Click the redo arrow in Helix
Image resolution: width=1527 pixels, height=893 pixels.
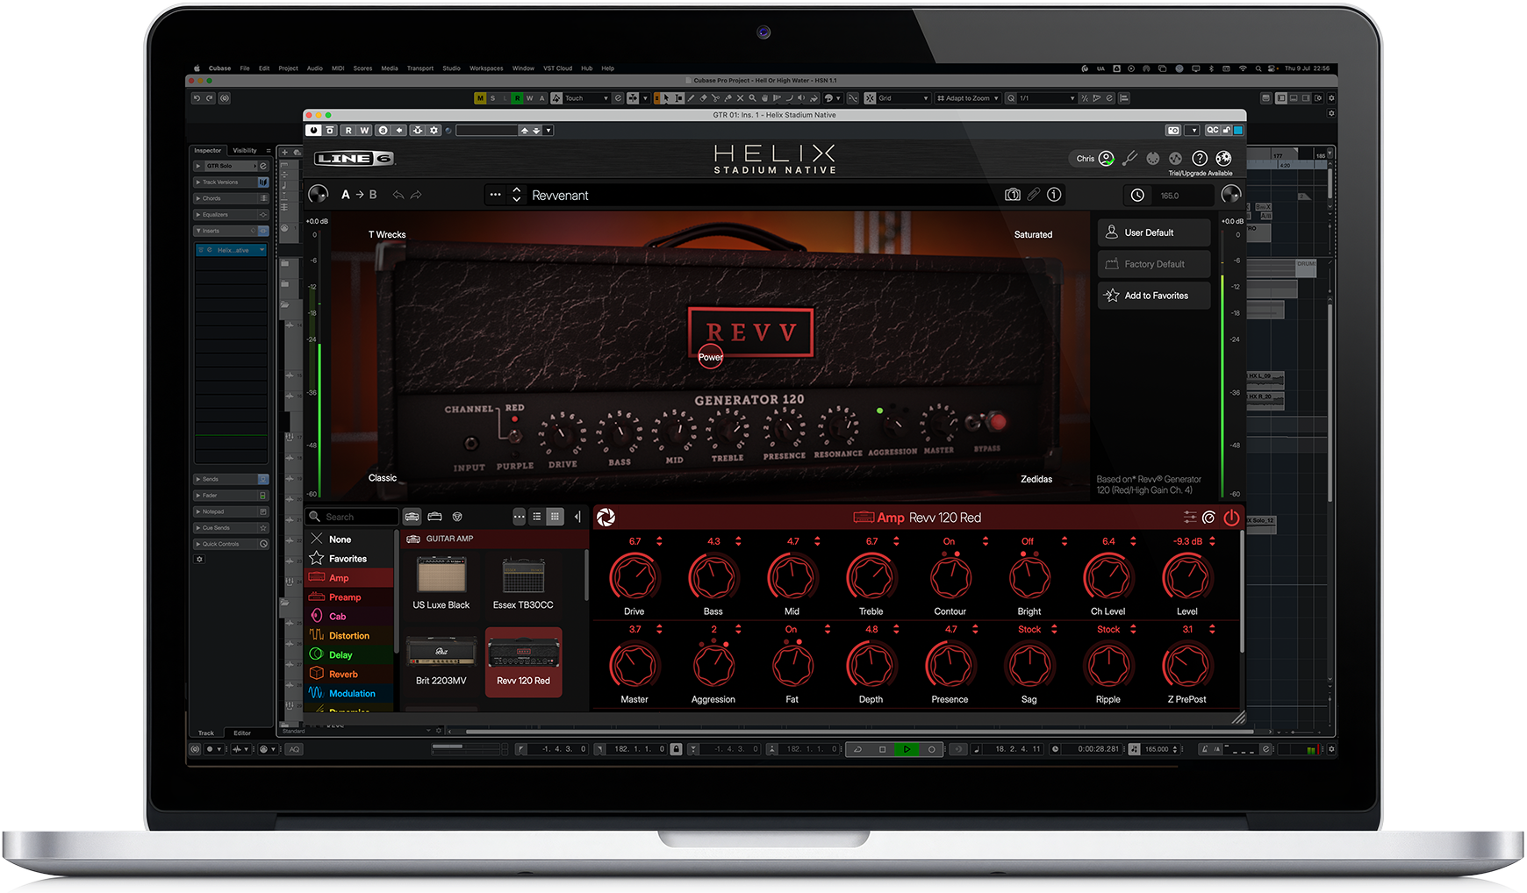[x=416, y=195]
